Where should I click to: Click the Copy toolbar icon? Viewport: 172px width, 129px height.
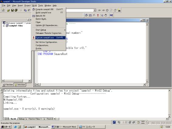coord(25,10)
